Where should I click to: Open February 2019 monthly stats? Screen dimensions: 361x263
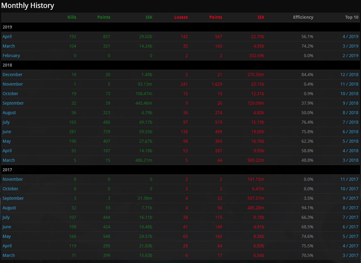pos(11,56)
